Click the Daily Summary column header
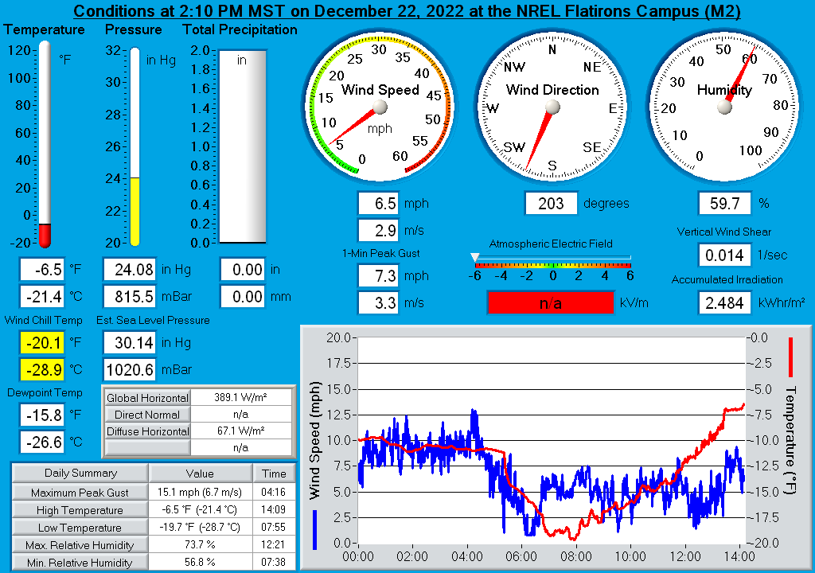Screen dimensions: 815x573 pyautogui.click(x=80, y=474)
